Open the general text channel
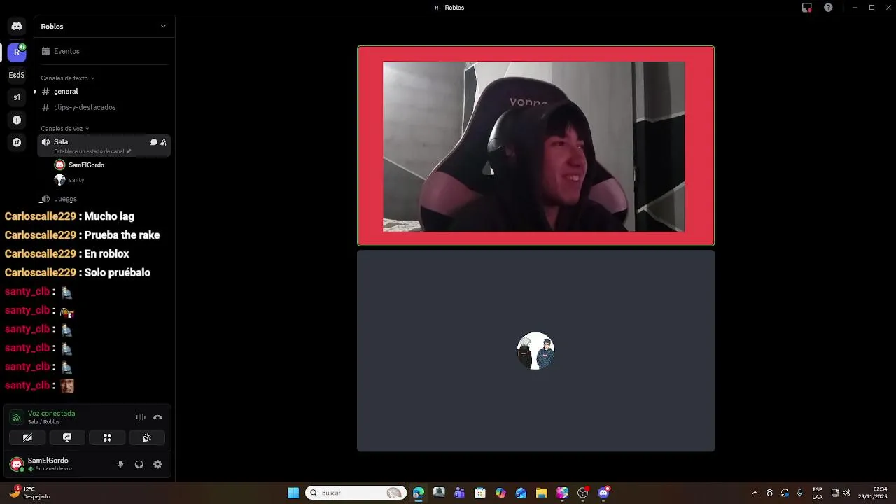Screen dimensions: 896x504 pyautogui.click(x=104, y=92)
